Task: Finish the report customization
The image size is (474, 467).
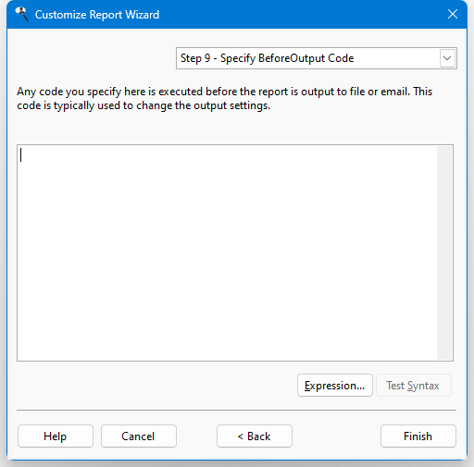Action: point(418,436)
